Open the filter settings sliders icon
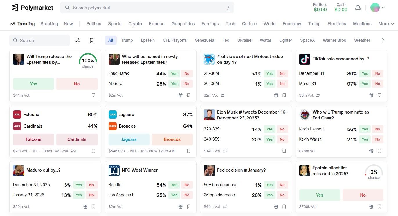The width and height of the screenshot is (398, 216). tap(78, 40)
